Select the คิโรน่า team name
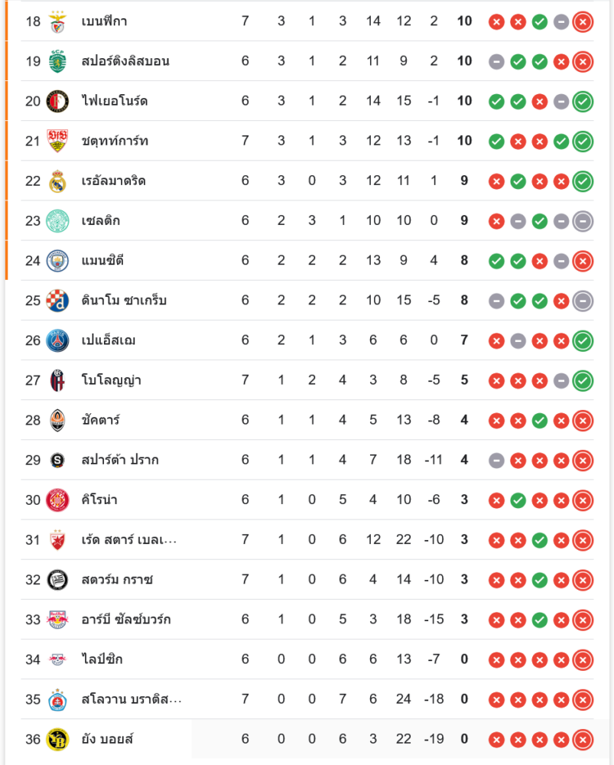 (x=99, y=500)
